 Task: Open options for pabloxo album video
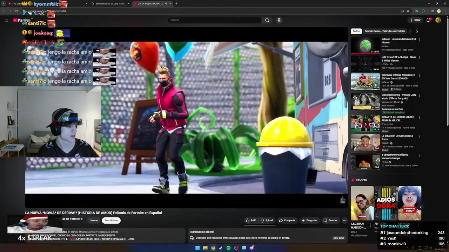[x=420, y=40]
